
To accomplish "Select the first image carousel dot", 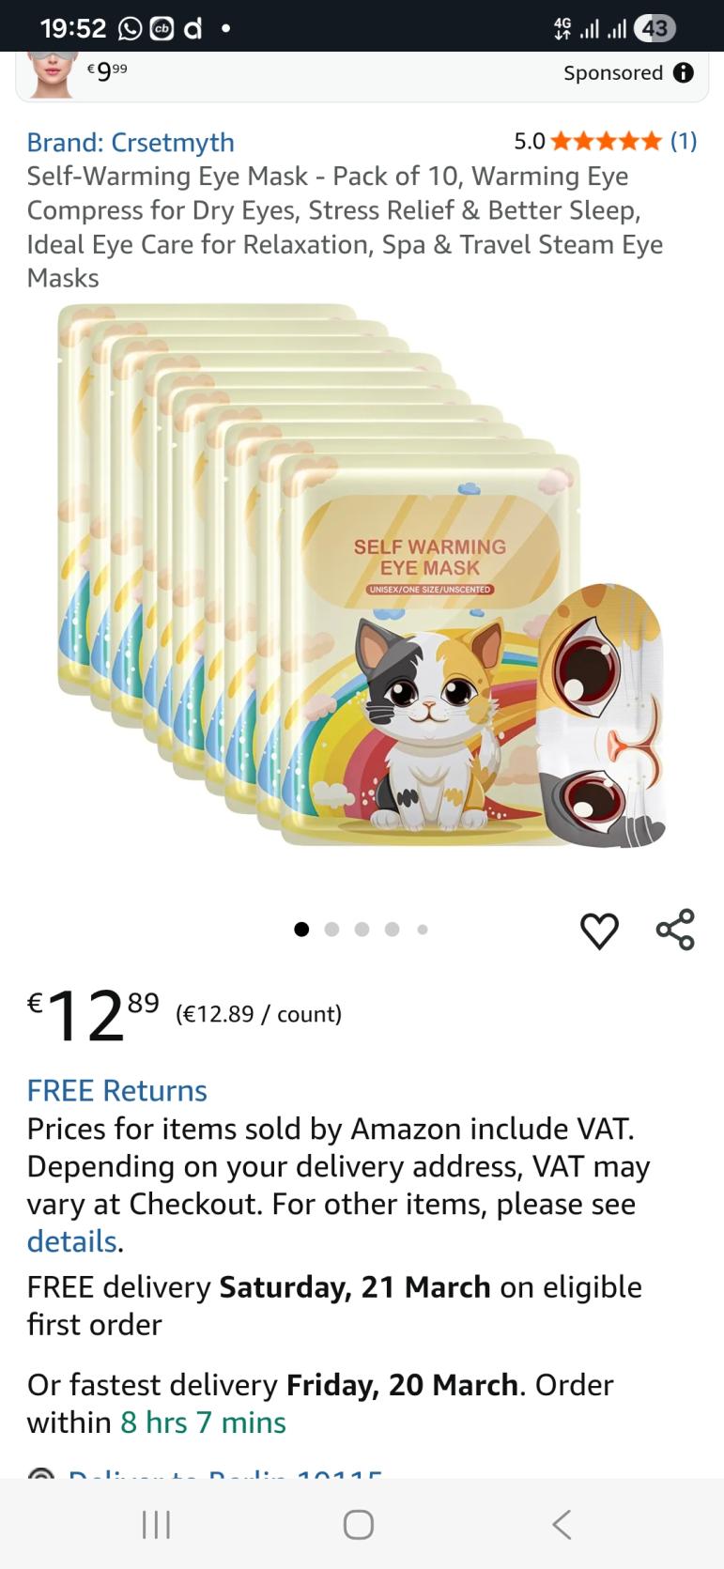I will (301, 930).
